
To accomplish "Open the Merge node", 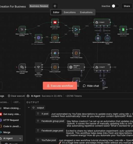I will tap(76, 29).
